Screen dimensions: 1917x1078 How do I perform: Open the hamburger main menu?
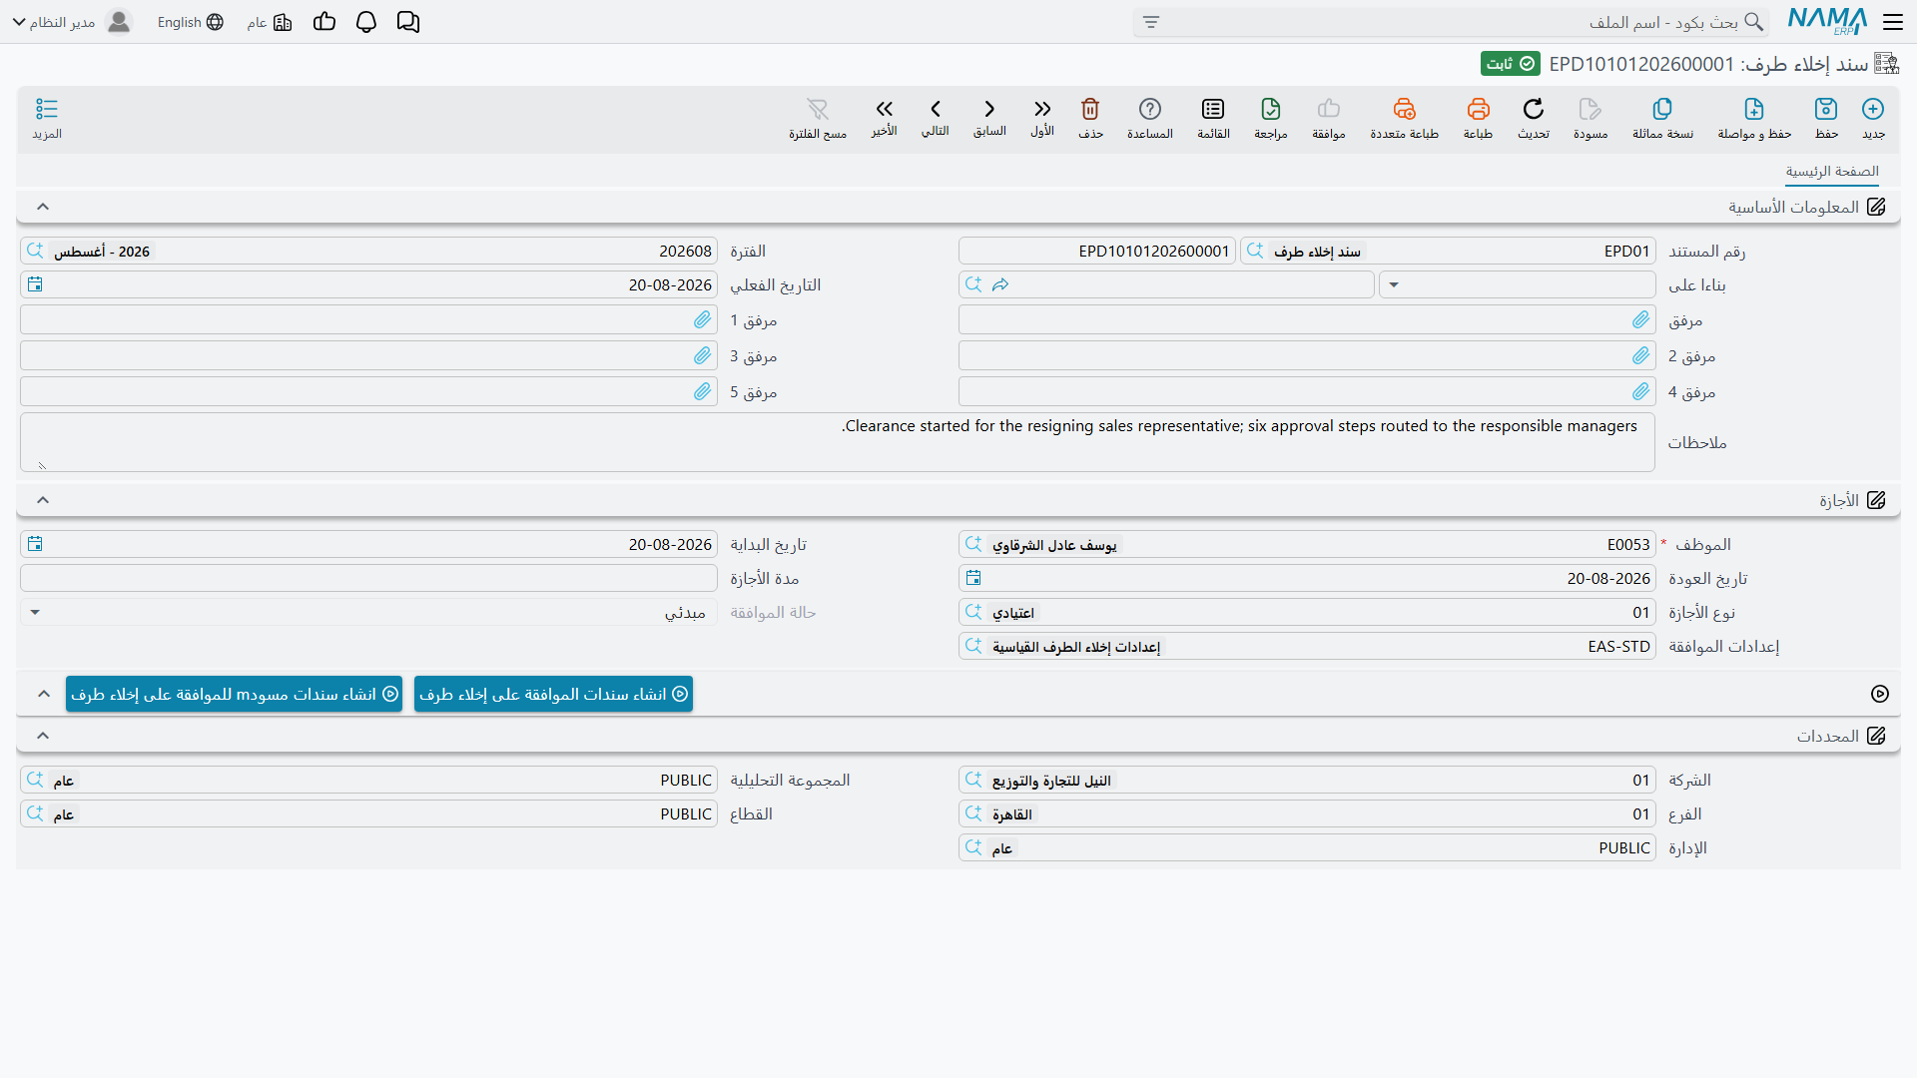click(1893, 22)
